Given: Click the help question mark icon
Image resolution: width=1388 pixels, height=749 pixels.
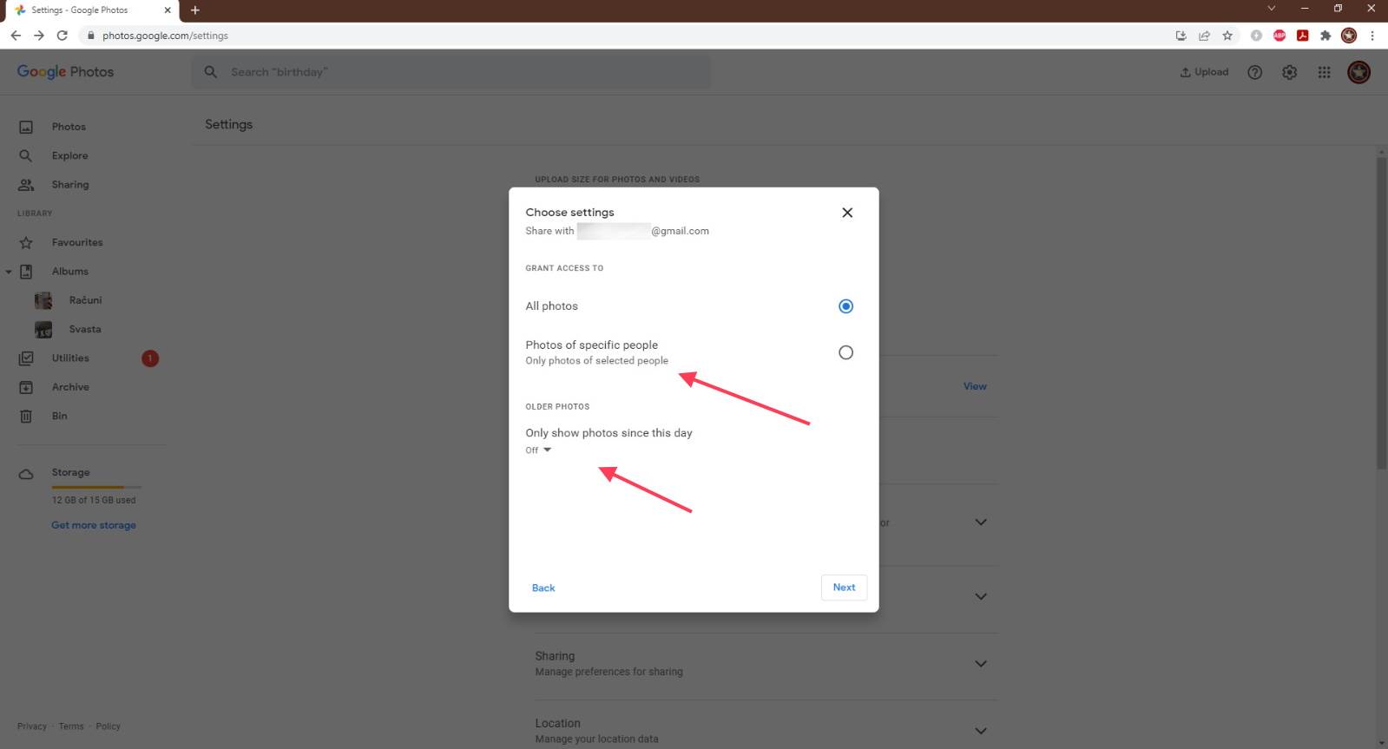Looking at the screenshot, I should tap(1254, 72).
